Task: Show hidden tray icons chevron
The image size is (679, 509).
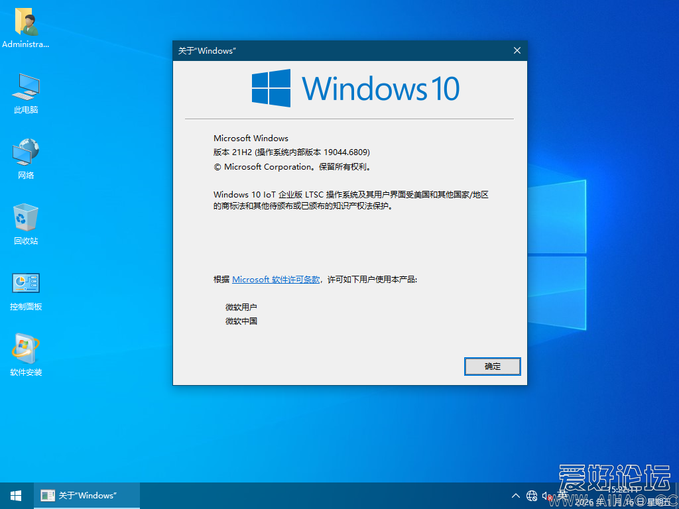Action: (516, 495)
